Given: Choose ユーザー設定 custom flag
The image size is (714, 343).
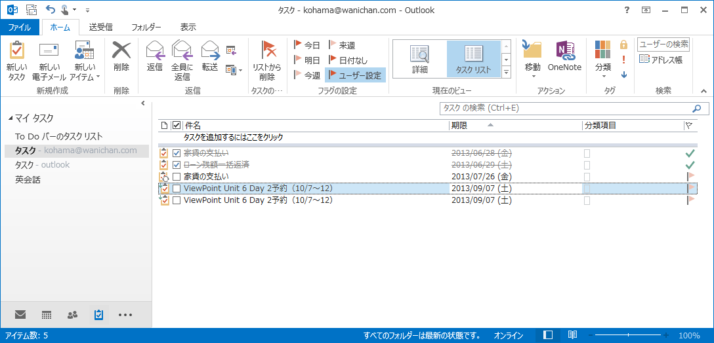Looking at the screenshot, I should [355, 75].
